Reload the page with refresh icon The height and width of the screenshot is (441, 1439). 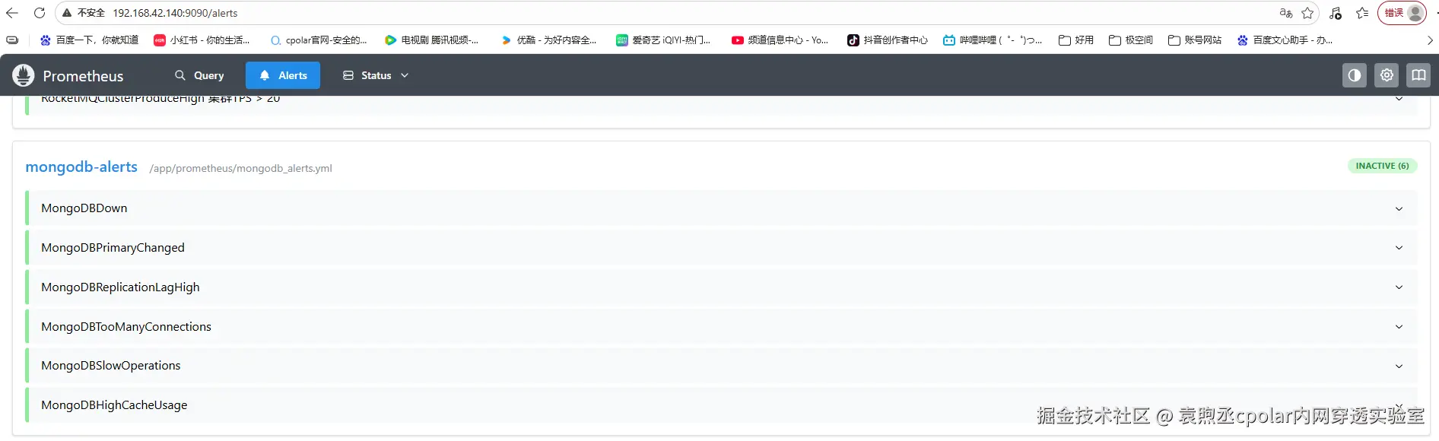[40, 13]
